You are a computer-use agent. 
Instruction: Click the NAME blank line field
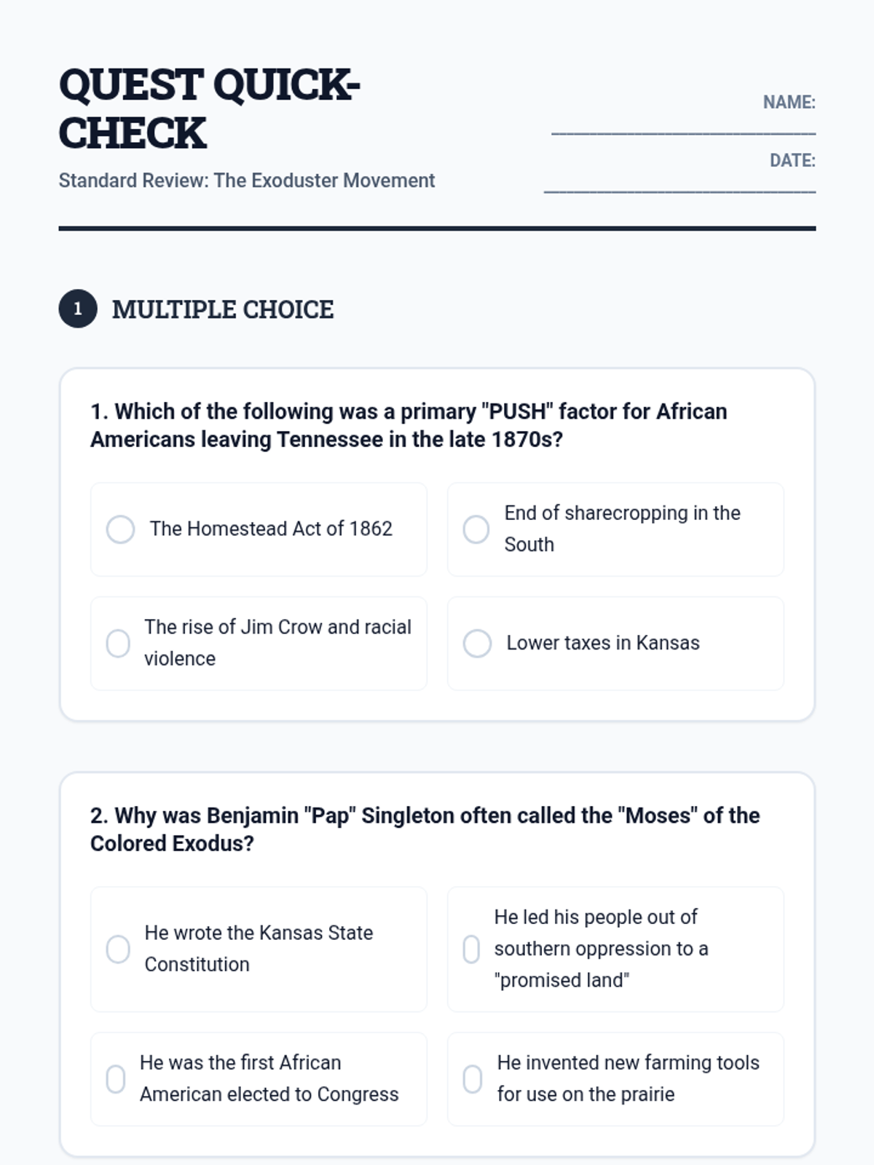pyautogui.click(x=683, y=127)
